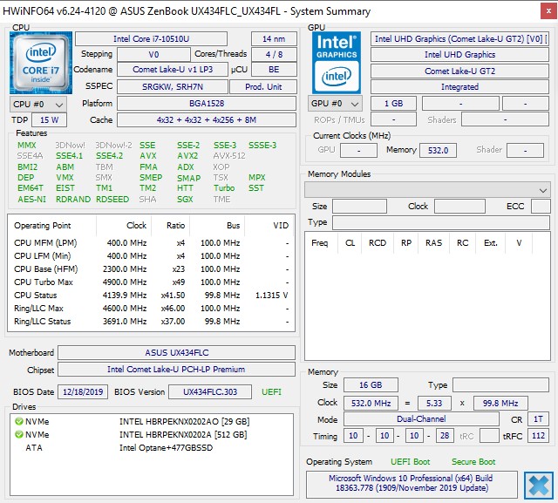The width and height of the screenshot is (558, 503).
Task: Select the Intel Optane+477GBSSD ATA drive
Action: (151, 447)
